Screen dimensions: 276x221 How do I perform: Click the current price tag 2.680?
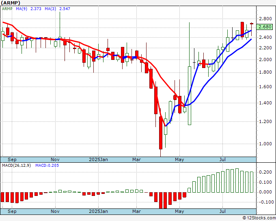click(265, 27)
